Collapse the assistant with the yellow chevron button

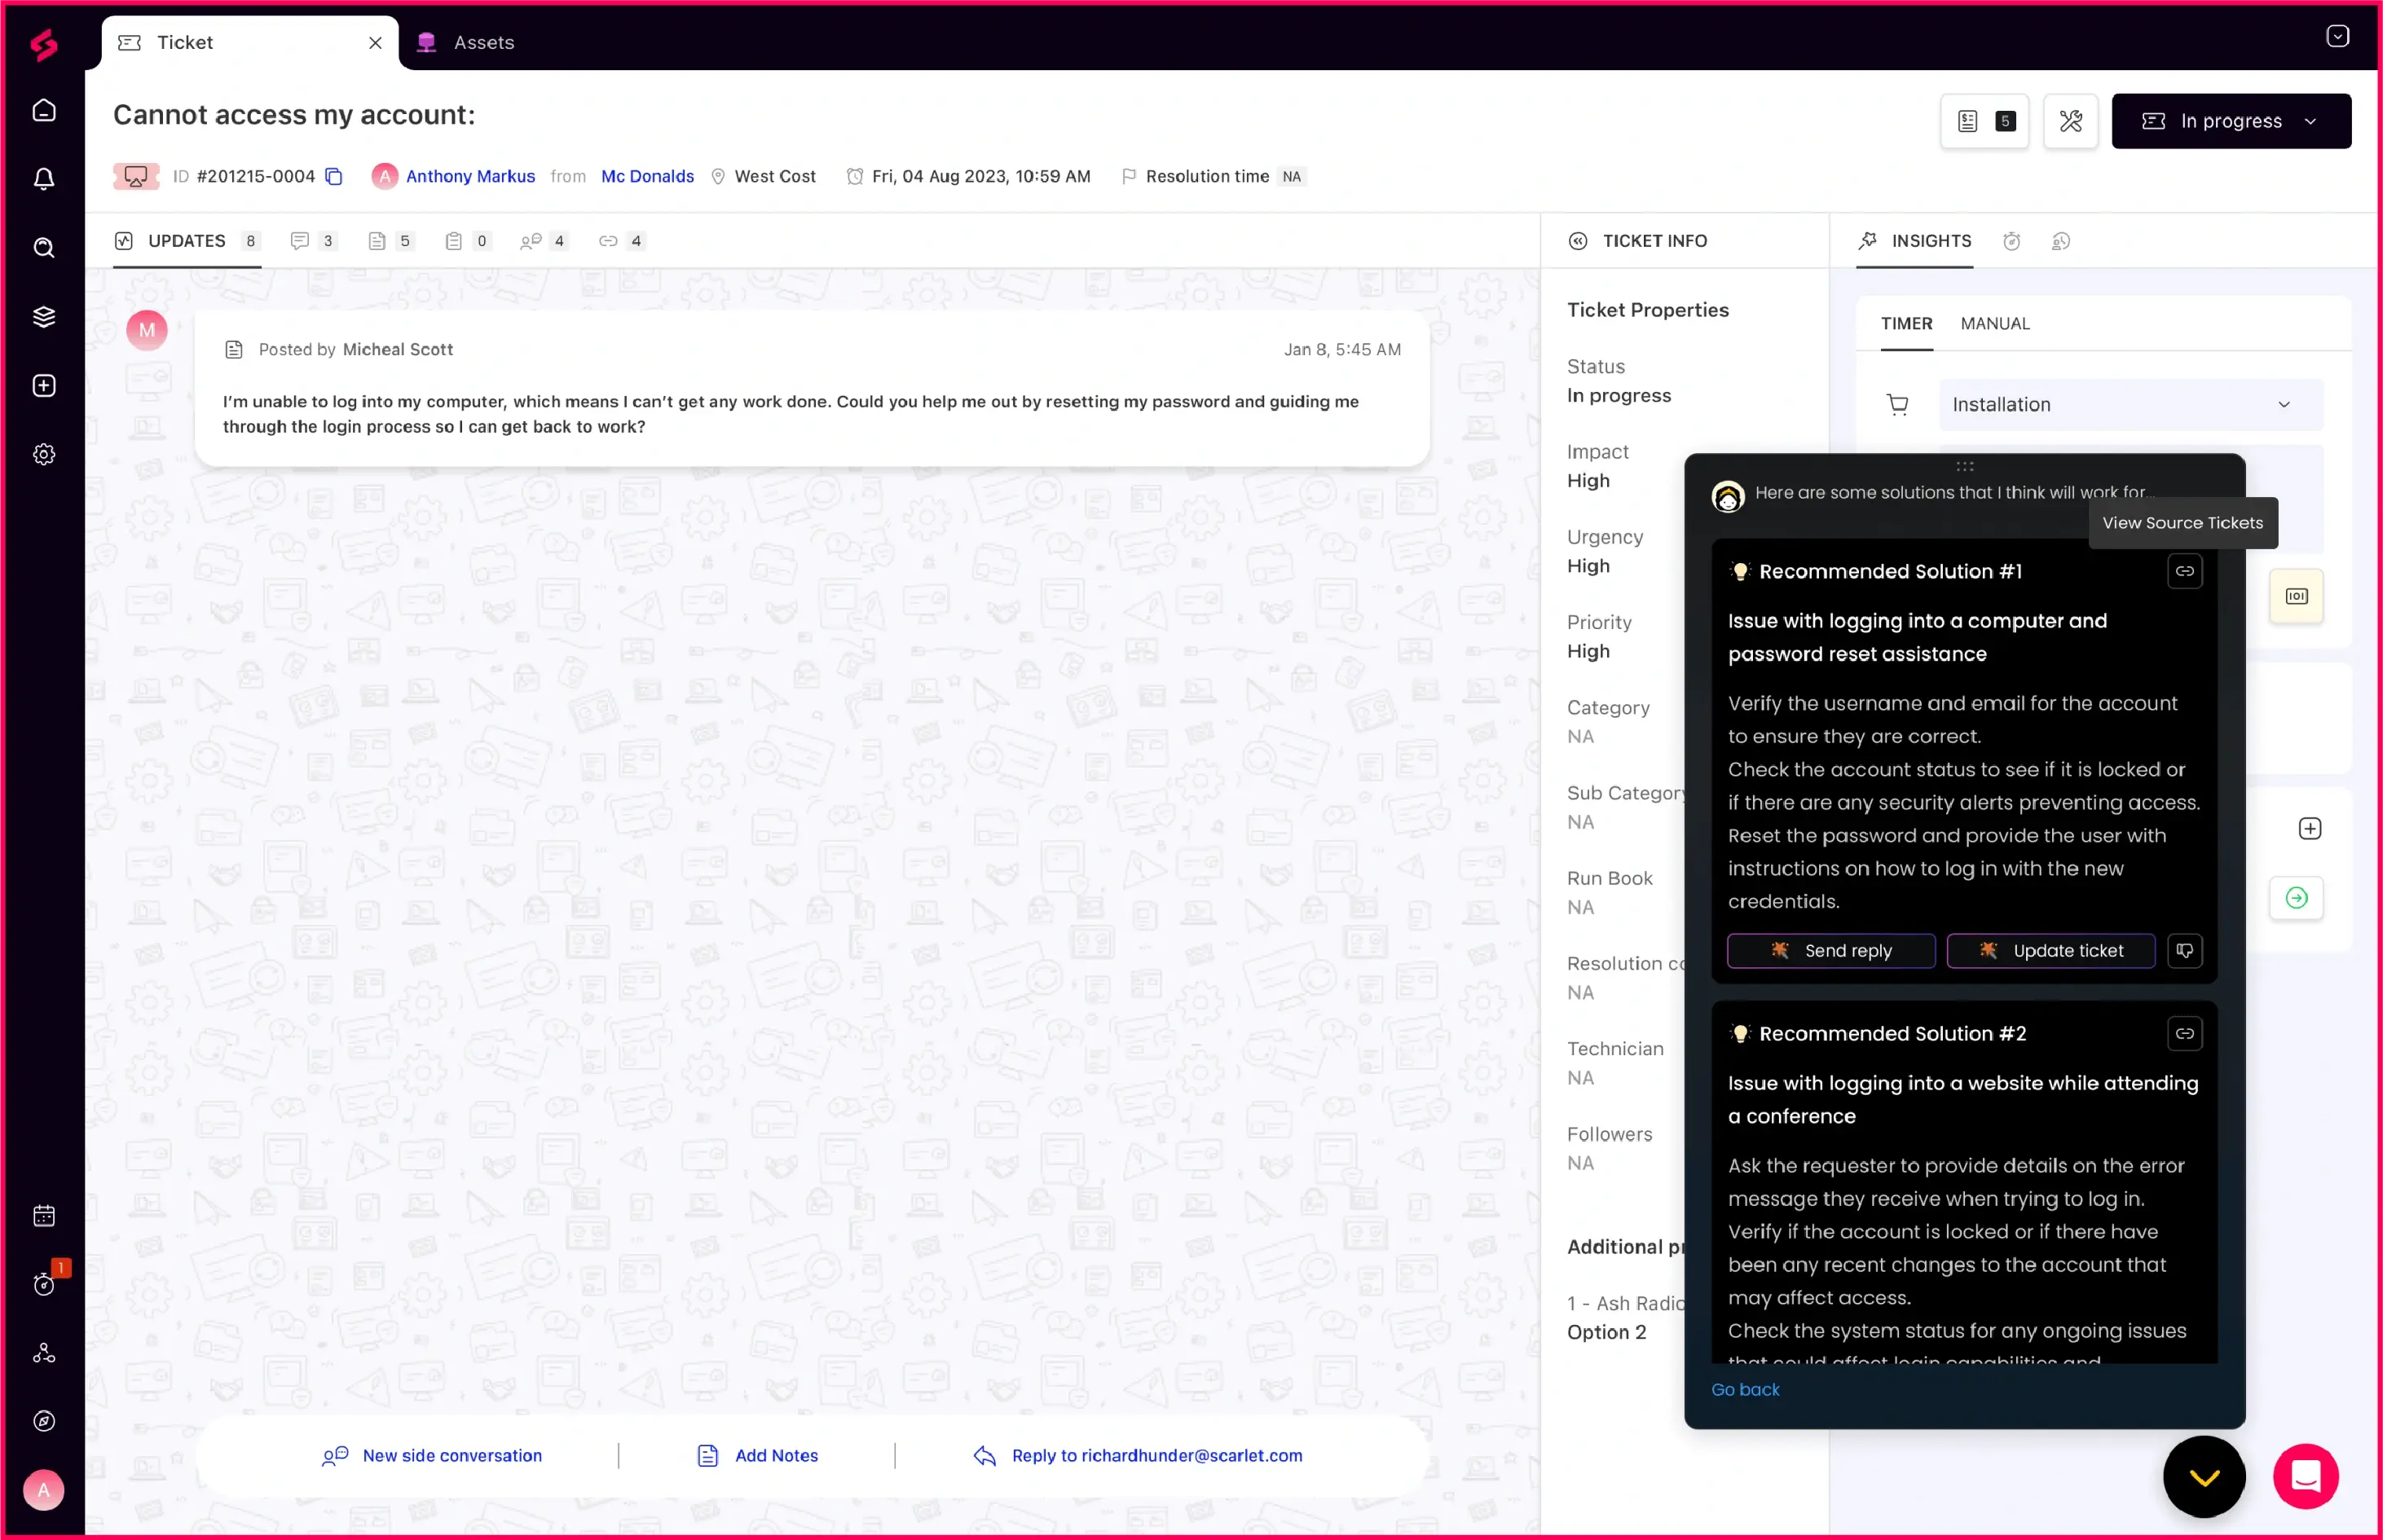2204,1476
